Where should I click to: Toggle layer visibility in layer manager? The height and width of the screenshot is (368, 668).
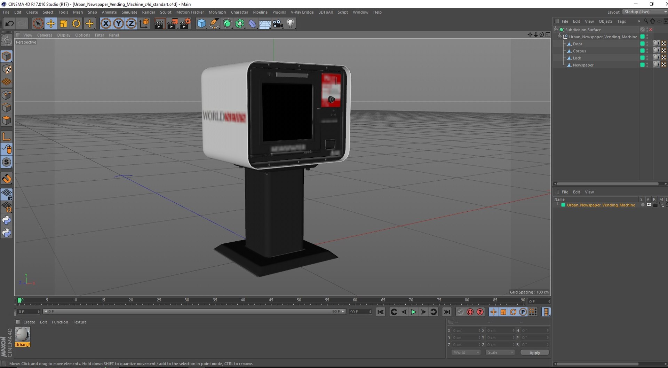click(x=649, y=205)
